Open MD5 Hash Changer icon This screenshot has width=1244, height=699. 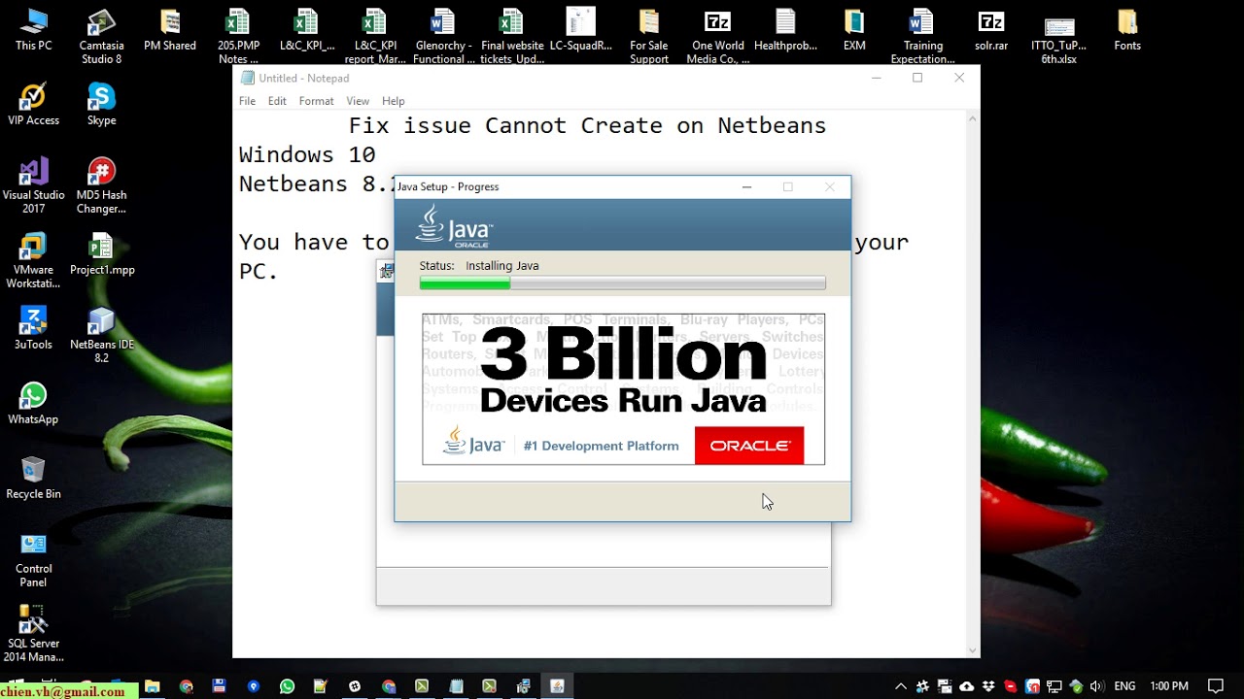101,185
